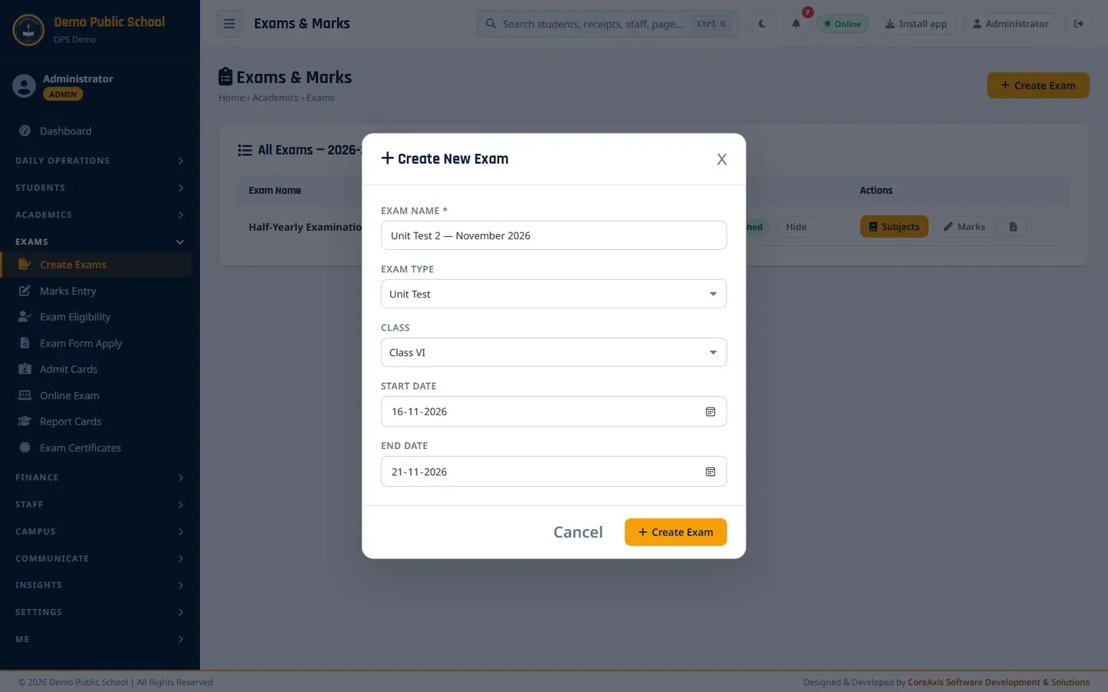Collapse the Exams sidebar section
The width and height of the screenshot is (1108, 692).
pyautogui.click(x=100, y=241)
